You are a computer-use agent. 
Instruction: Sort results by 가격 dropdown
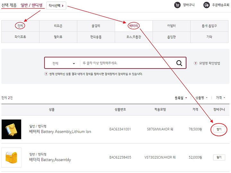[220, 98]
